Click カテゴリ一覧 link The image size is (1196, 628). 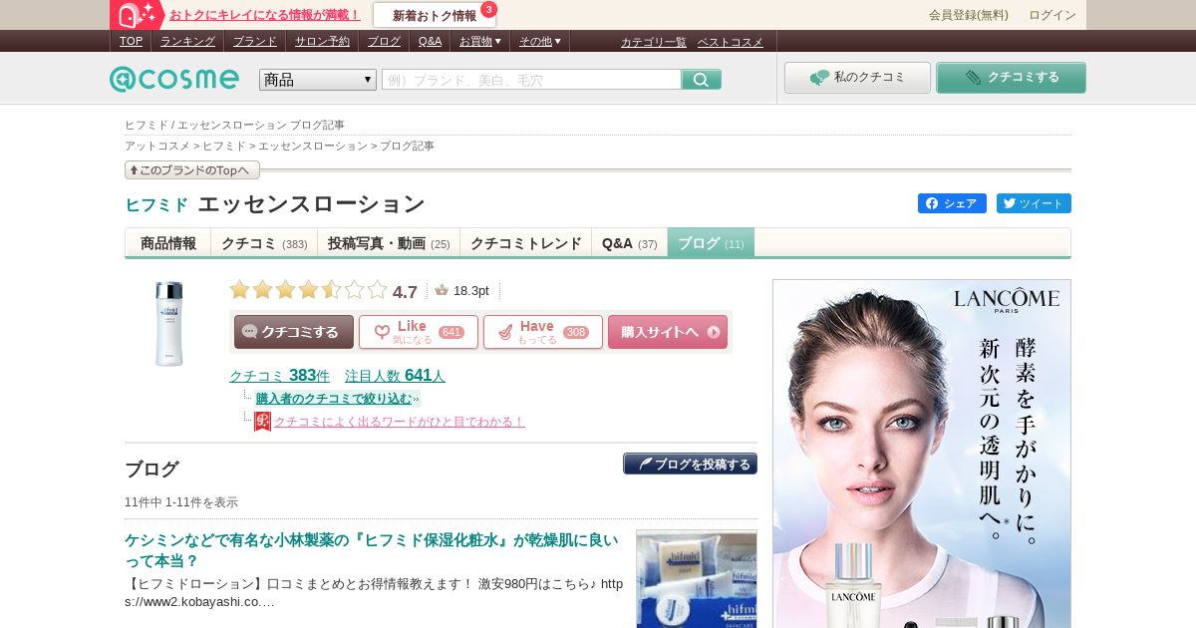click(x=654, y=42)
